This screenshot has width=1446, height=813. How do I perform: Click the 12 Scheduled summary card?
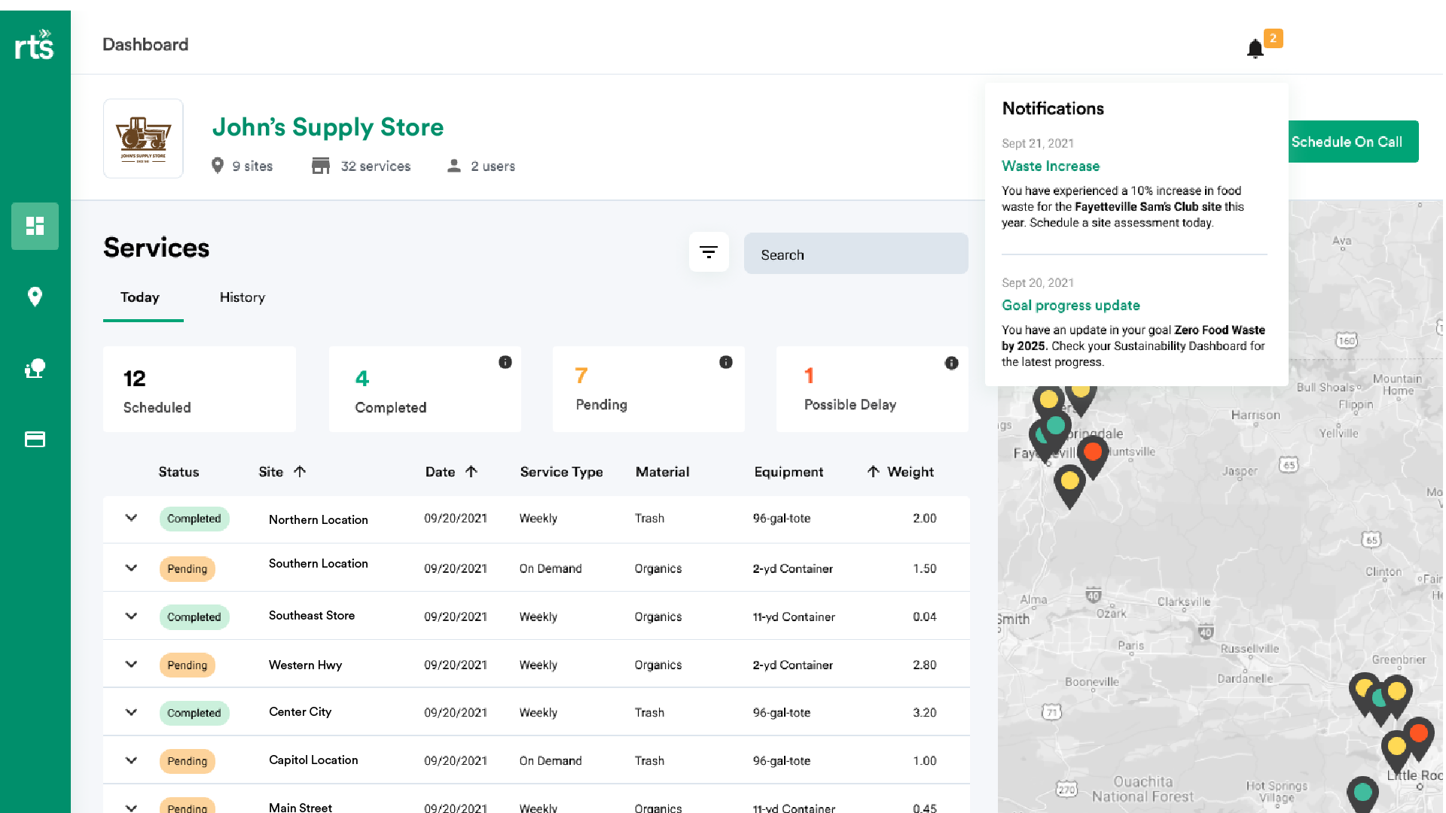[200, 389]
